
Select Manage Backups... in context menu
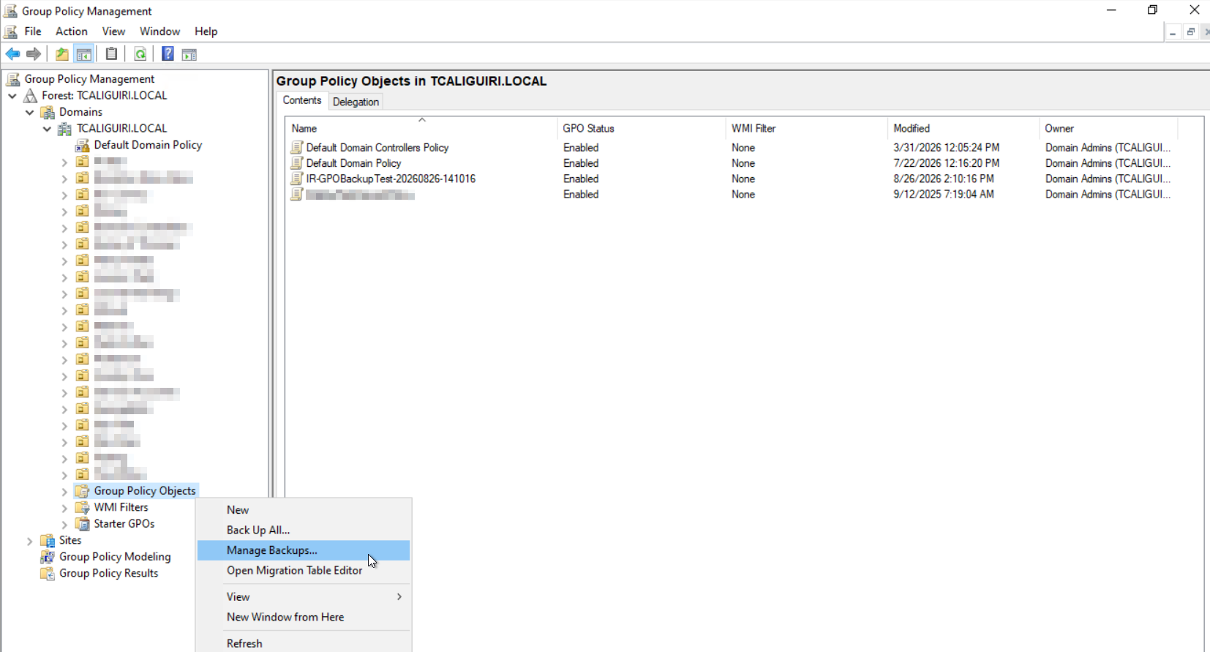pyautogui.click(x=304, y=550)
